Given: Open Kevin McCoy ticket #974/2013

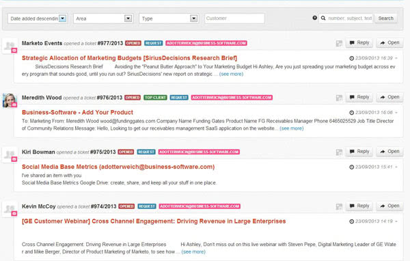Looking at the screenshot, I should point(389,206).
